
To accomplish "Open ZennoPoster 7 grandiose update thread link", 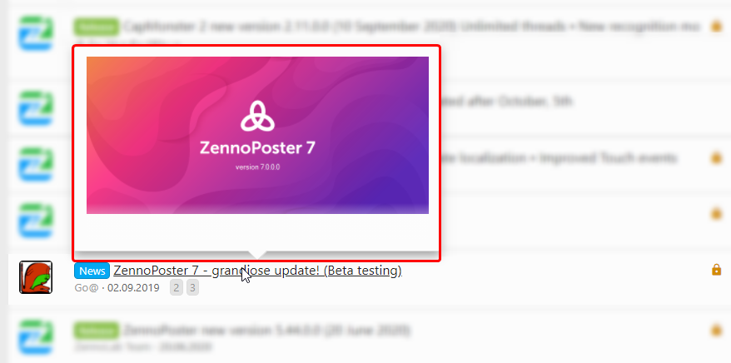I will 258,271.
